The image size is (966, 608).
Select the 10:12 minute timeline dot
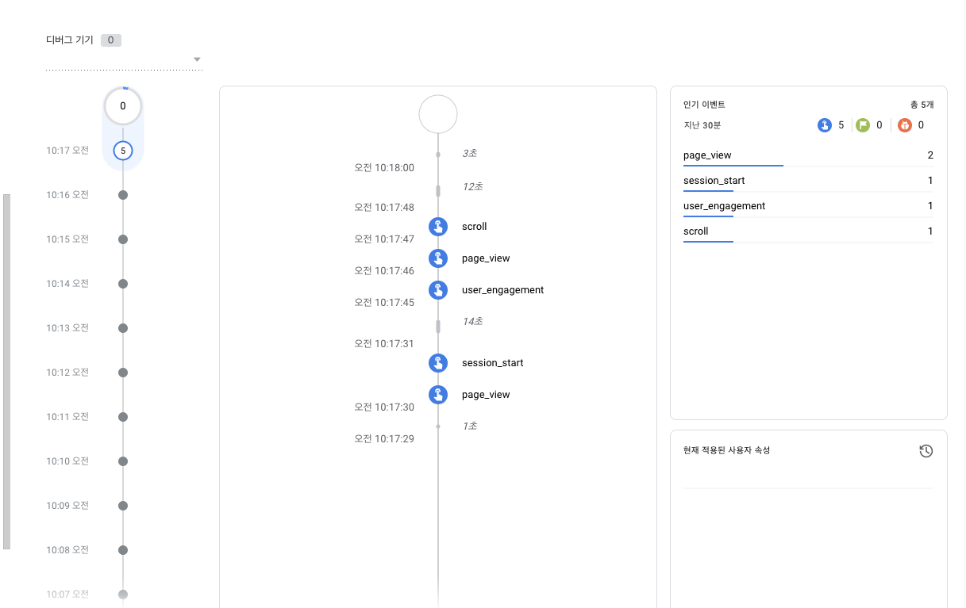[x=122, y=373]
